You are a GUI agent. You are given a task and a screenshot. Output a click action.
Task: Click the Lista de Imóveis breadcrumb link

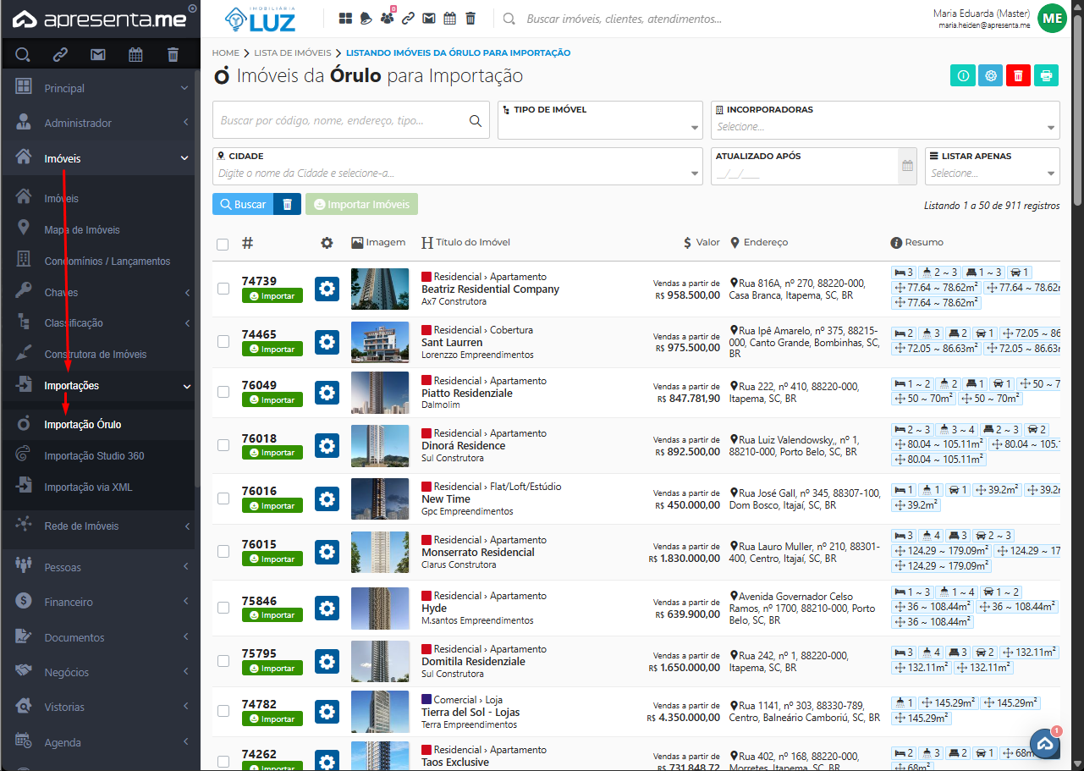[292, 52]
